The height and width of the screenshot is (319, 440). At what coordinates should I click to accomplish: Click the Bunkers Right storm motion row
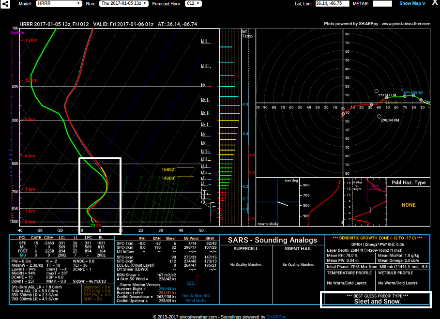(146, 289)
